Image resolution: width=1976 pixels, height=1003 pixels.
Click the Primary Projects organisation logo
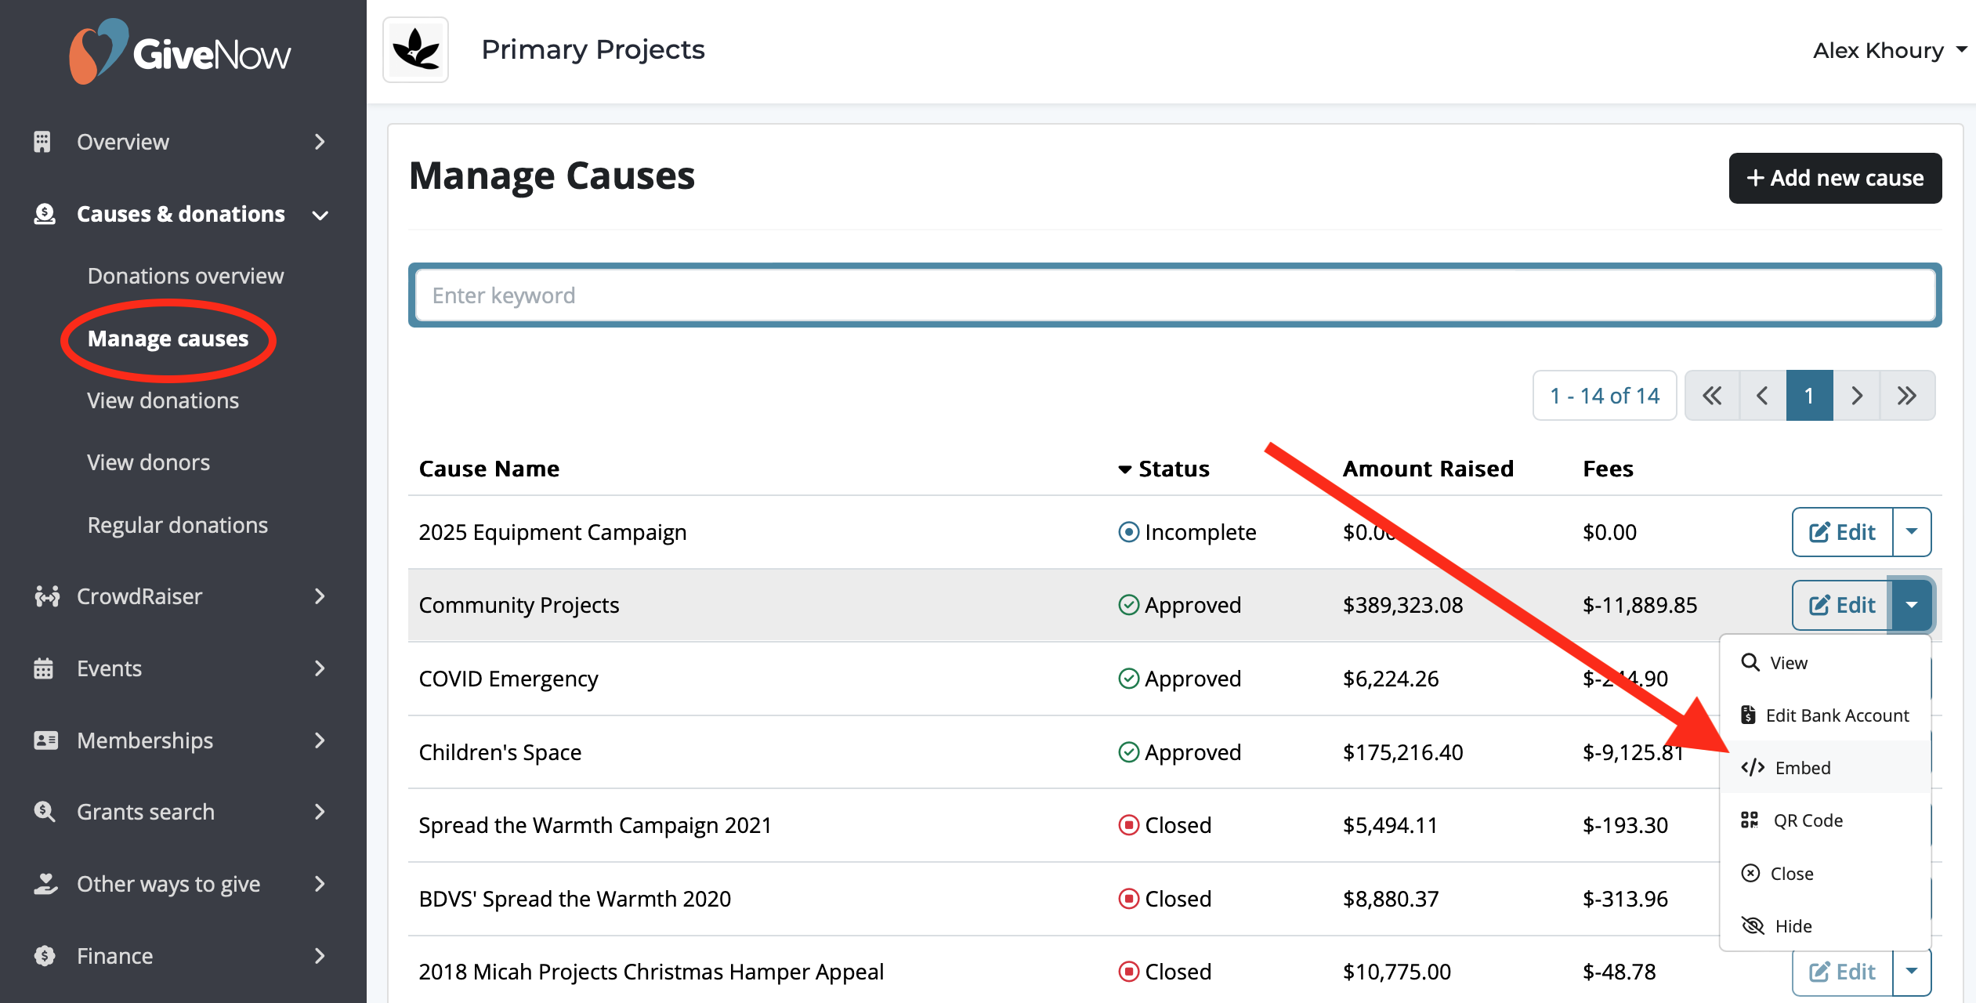tap(415, 50)
